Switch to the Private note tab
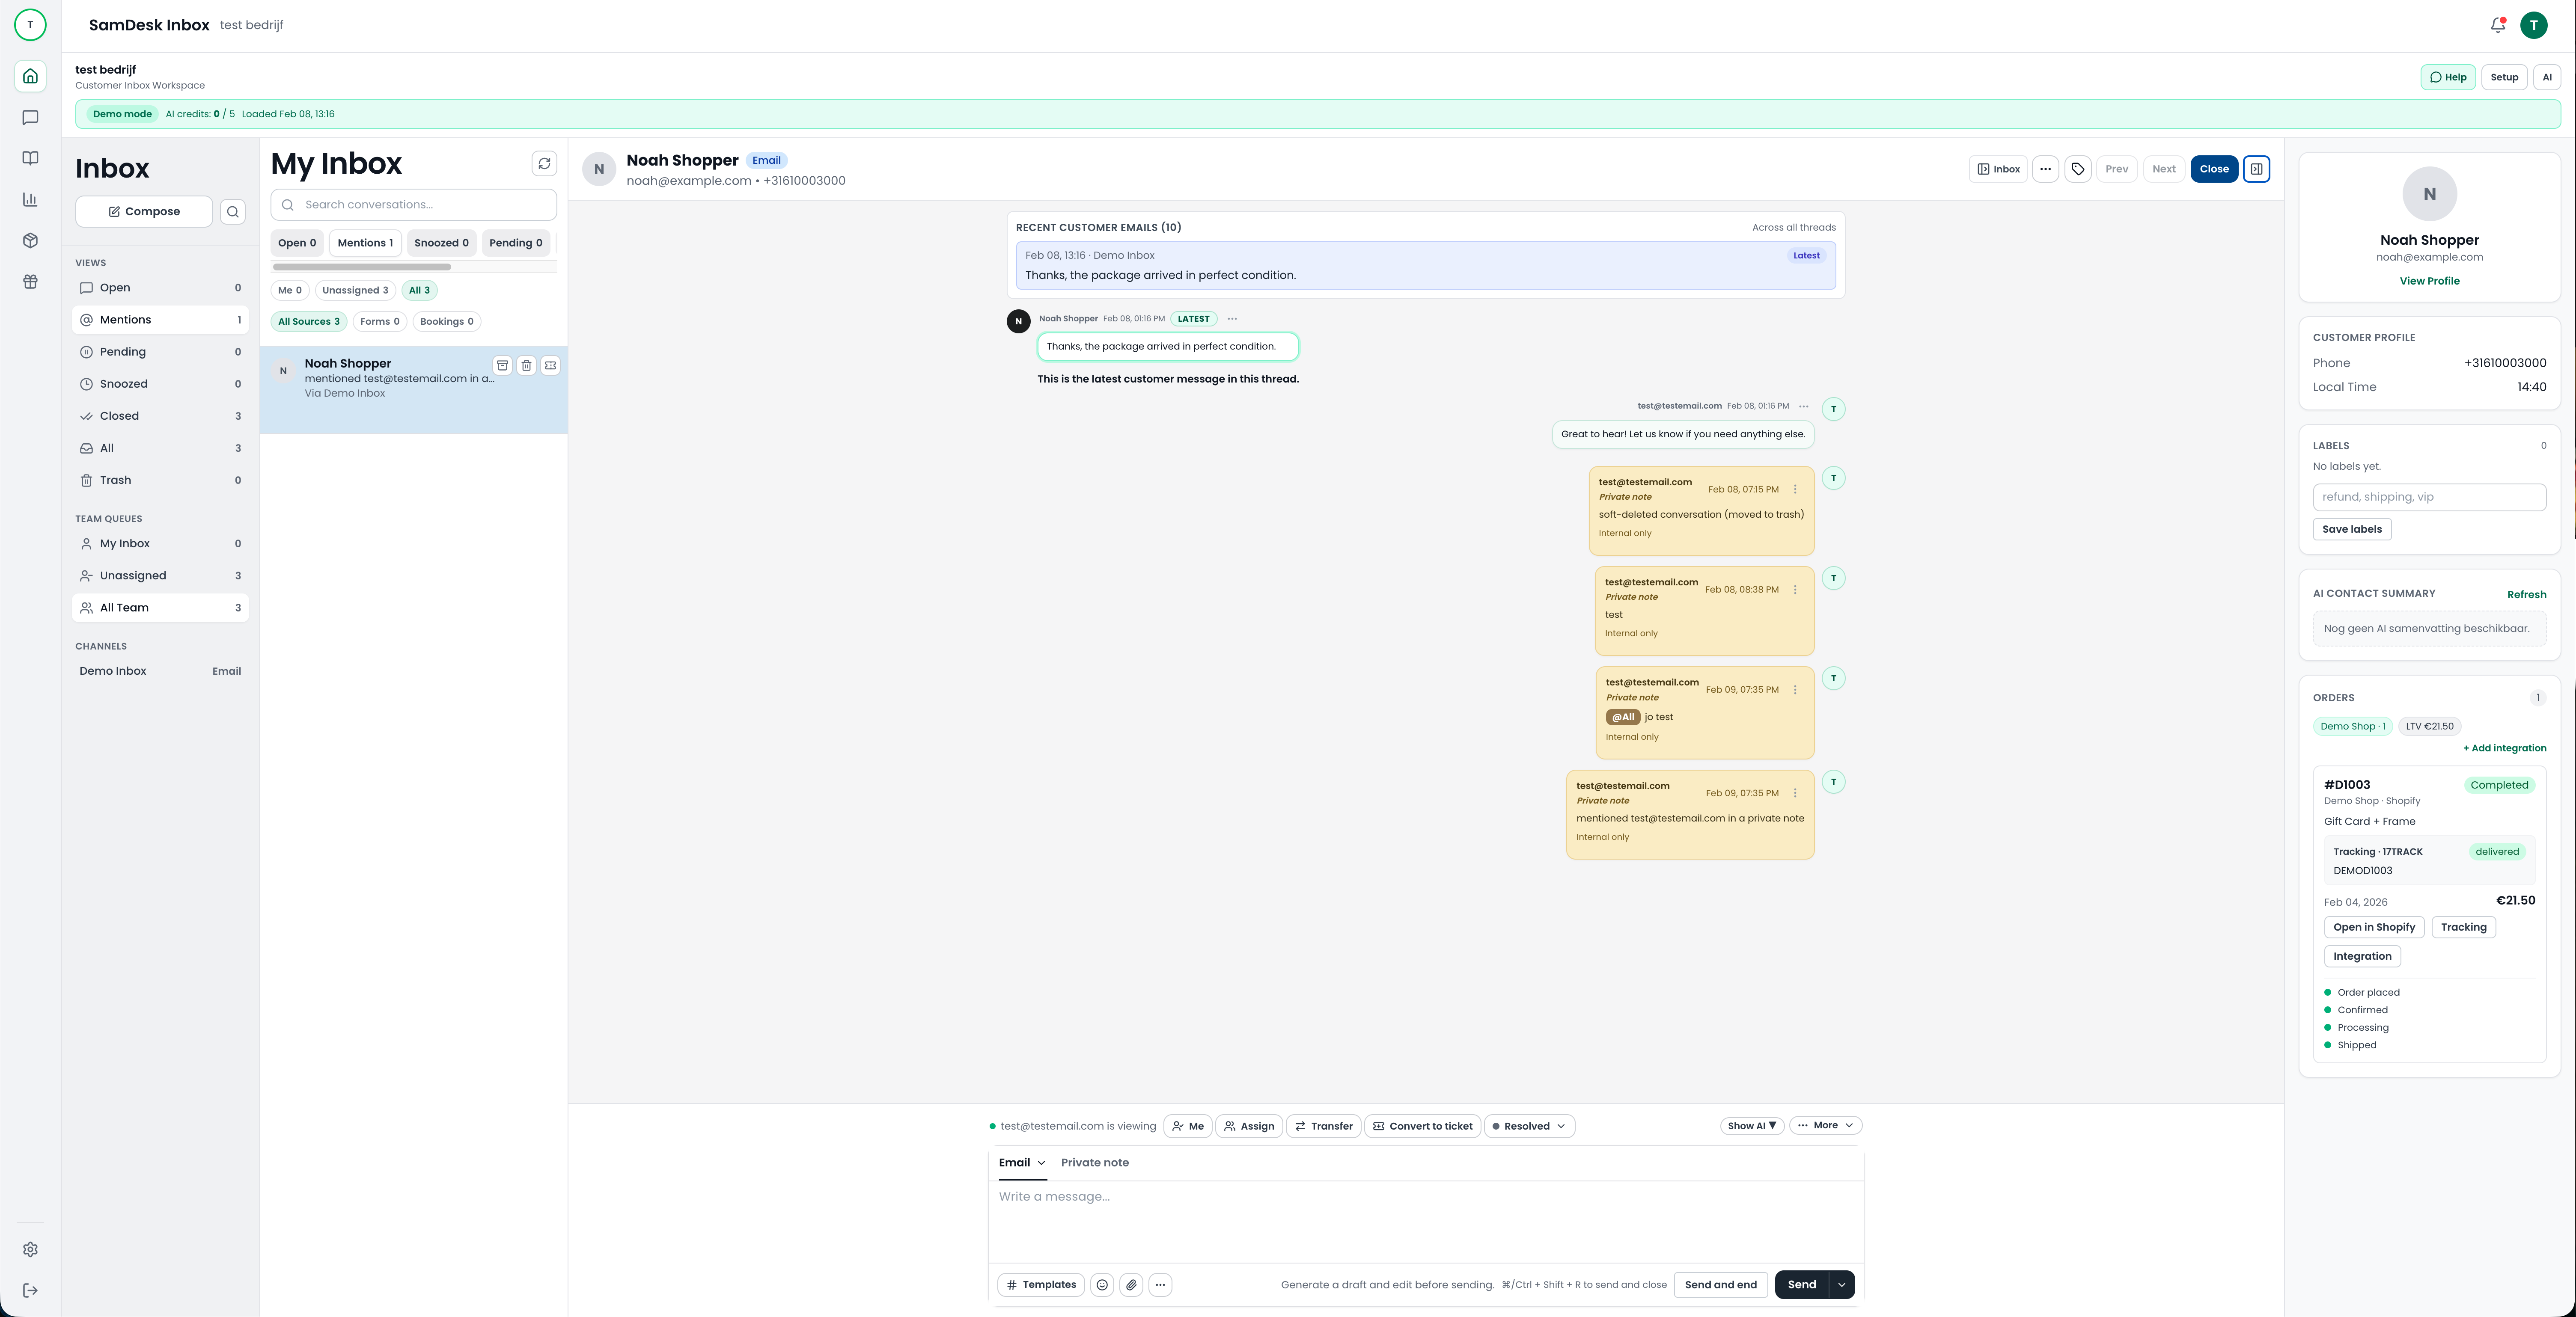Screen dimensions: 2576x1317 click(x=1094, y=1162)
